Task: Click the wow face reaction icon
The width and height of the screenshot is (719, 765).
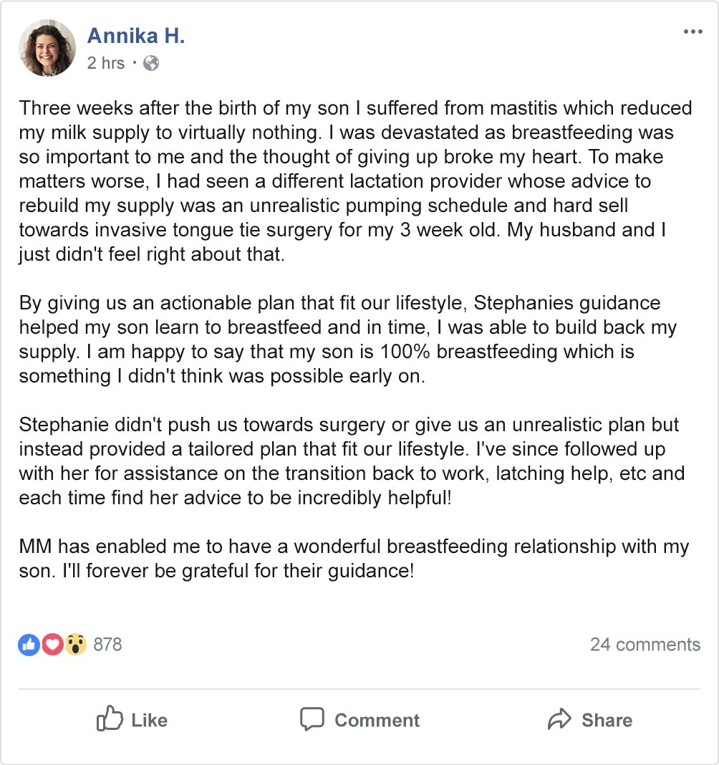Action: pyautogui.click(x=75, y=645)
